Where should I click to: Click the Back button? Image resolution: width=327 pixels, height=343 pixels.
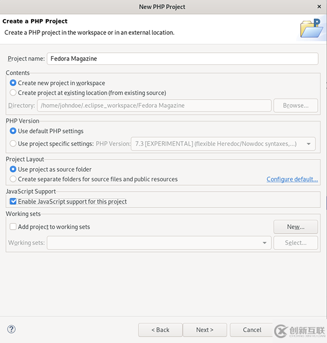(x=160, y=329)
